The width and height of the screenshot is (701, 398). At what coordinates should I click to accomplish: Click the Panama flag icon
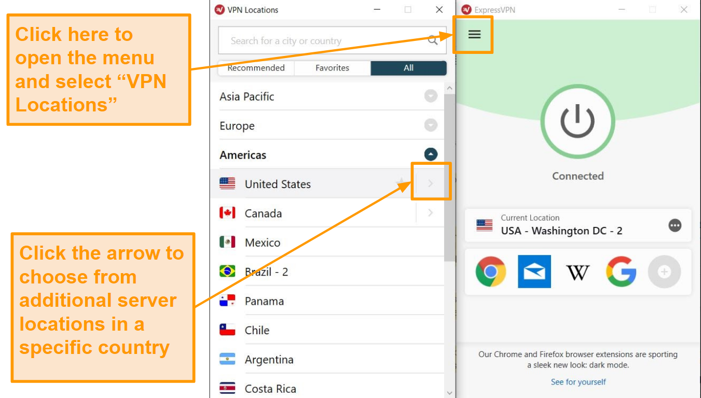pyautogui.click(x=227, y=301)
